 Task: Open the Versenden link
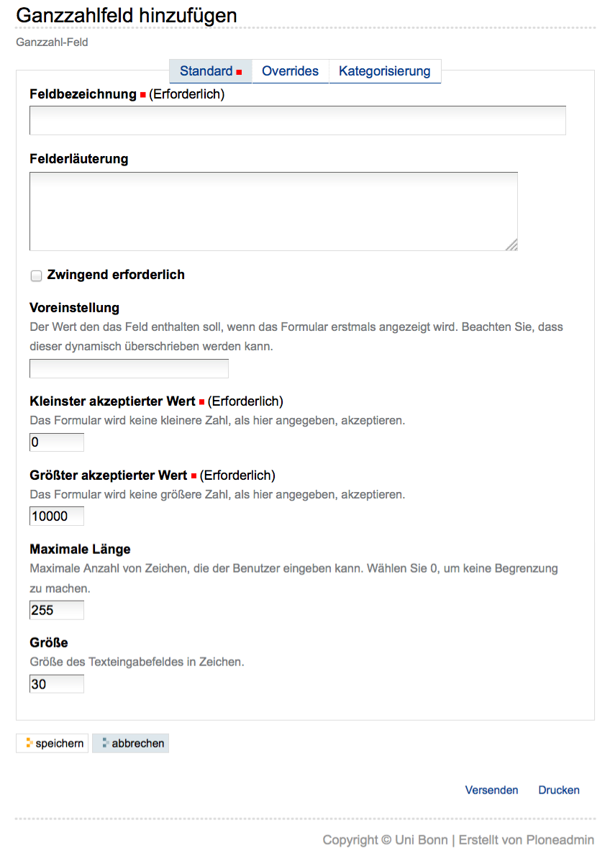(x=491, y=790)
